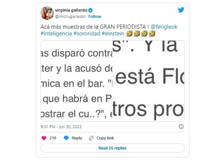The width and height of the screenshot is (224, 167).
Task: Click the blue speech bubble reply icon
Action: click(66, 138)
